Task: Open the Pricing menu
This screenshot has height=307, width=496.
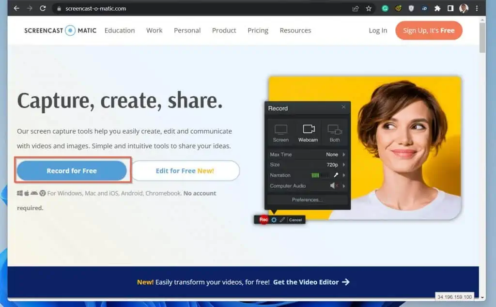Action: click(258, 30)
